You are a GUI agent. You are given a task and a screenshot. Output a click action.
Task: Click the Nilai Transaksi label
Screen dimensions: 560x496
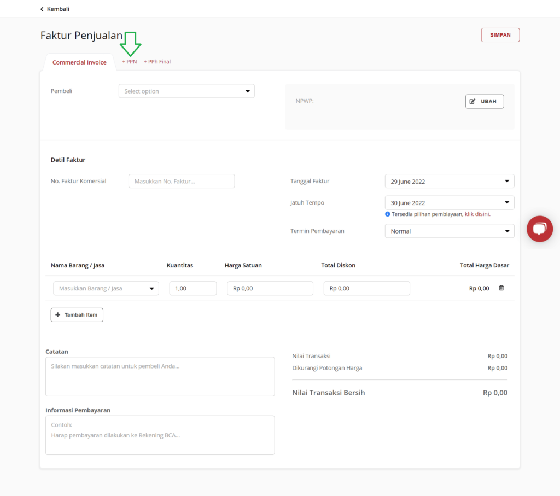(x=311, y=356)
